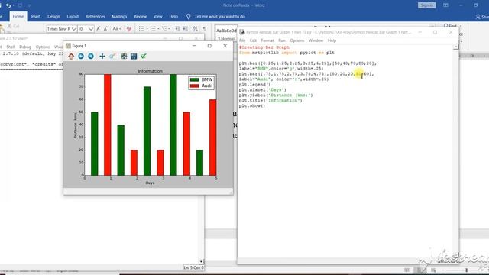The height and width of the screenshot is (275, 489).
Task: Toggle Zoom to rectangle tool in Figure 1
Action: pos(112,56)
